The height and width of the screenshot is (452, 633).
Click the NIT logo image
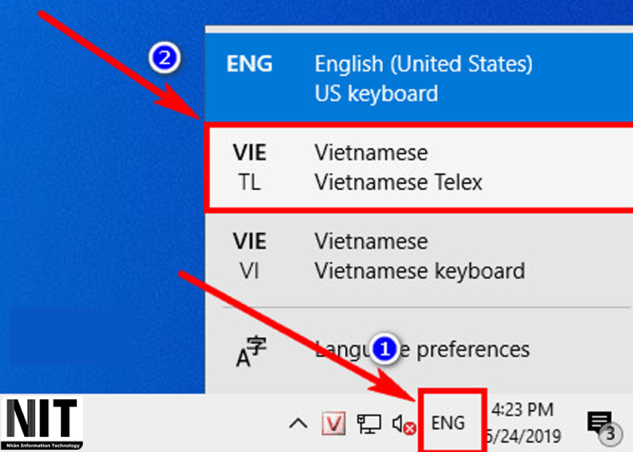(41, 423)
